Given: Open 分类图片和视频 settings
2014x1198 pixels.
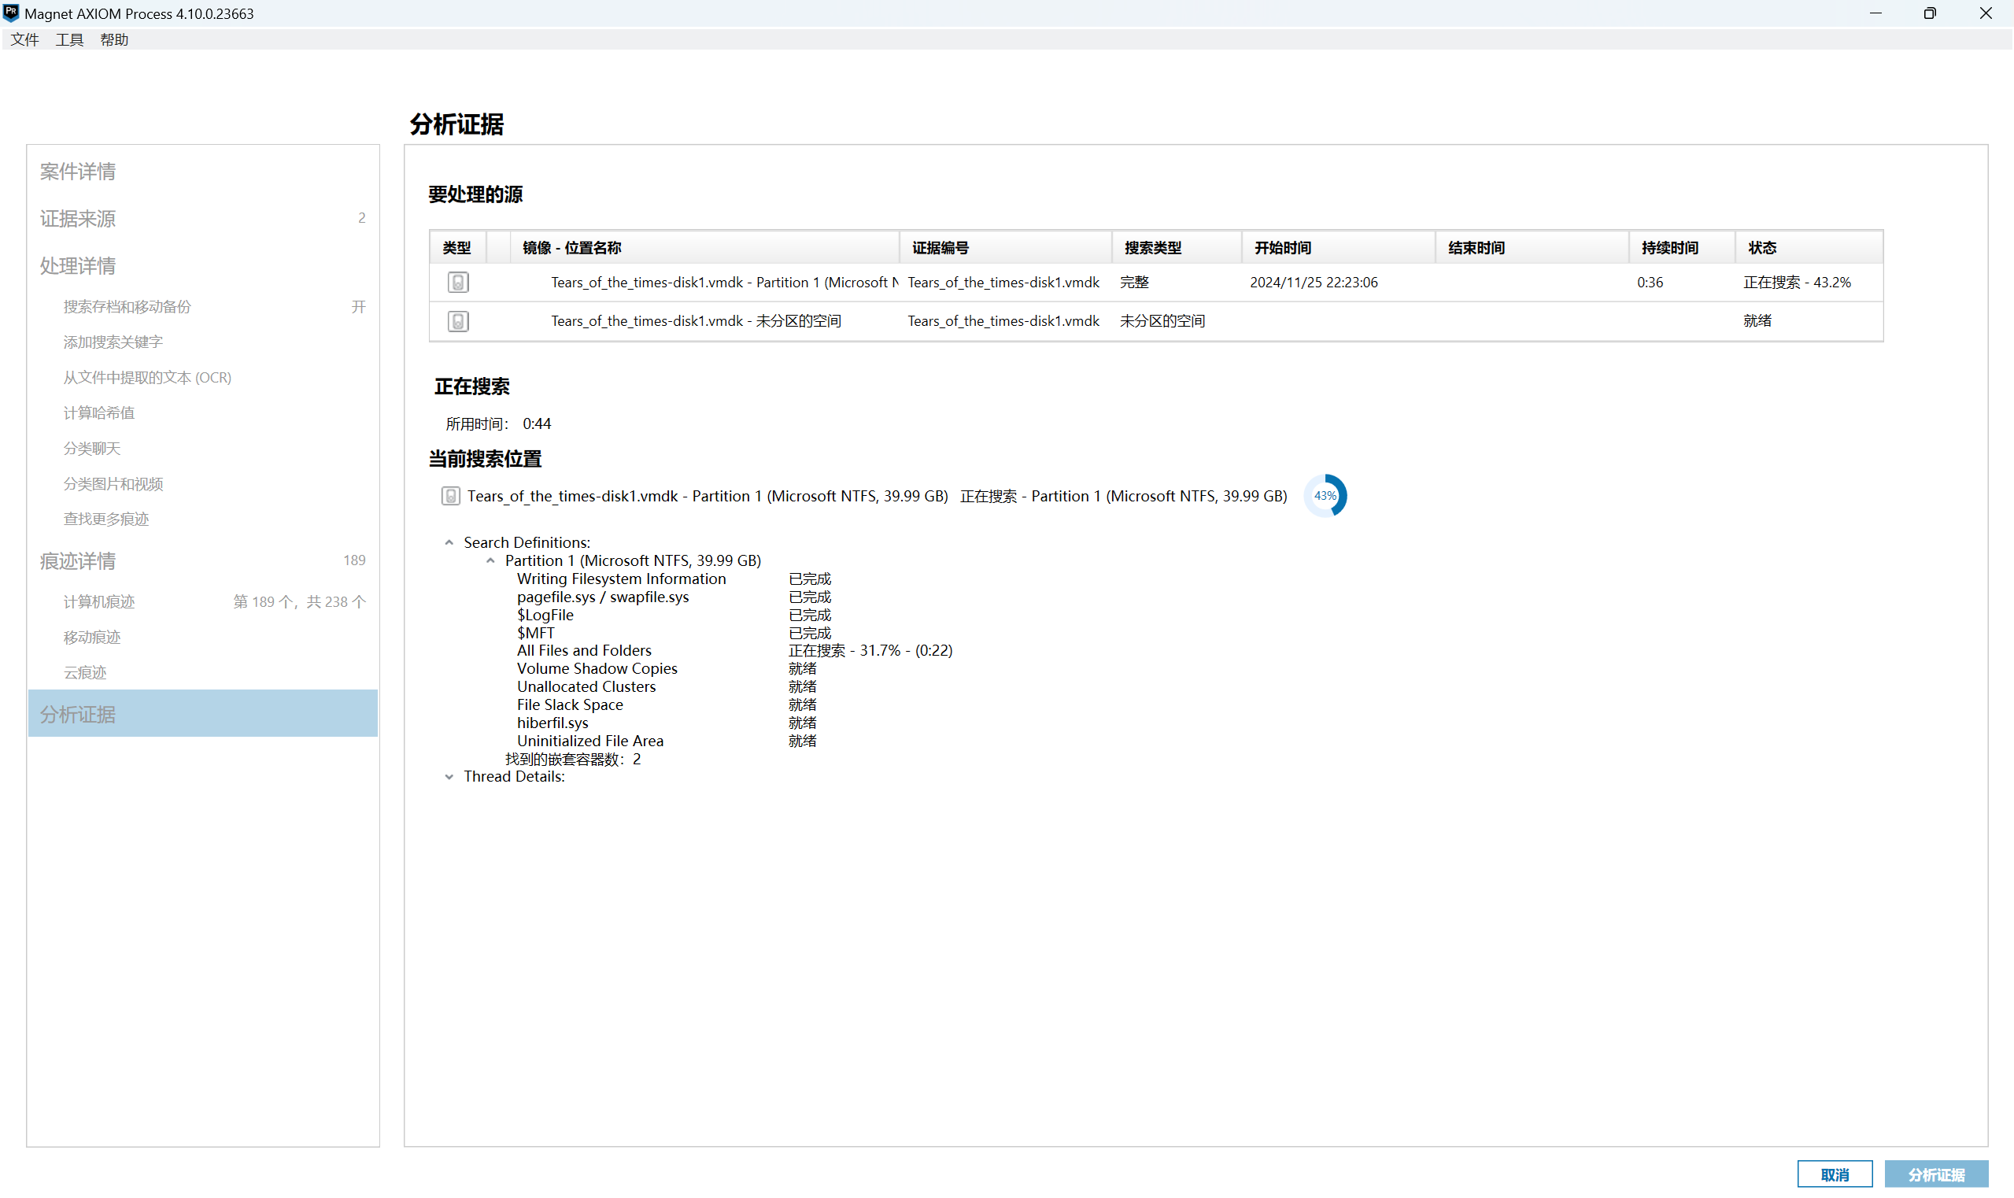Looking at the screenshot, I should (113, 484).
